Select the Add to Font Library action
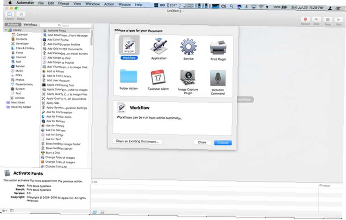This screenshot has height=220, width=346. [59, 76]
